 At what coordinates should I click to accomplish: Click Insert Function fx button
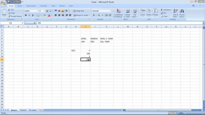coord(35,23)
